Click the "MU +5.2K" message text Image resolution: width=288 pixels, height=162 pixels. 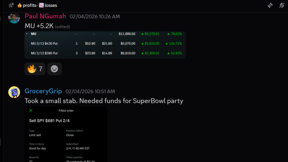click(x=39, y=26)
